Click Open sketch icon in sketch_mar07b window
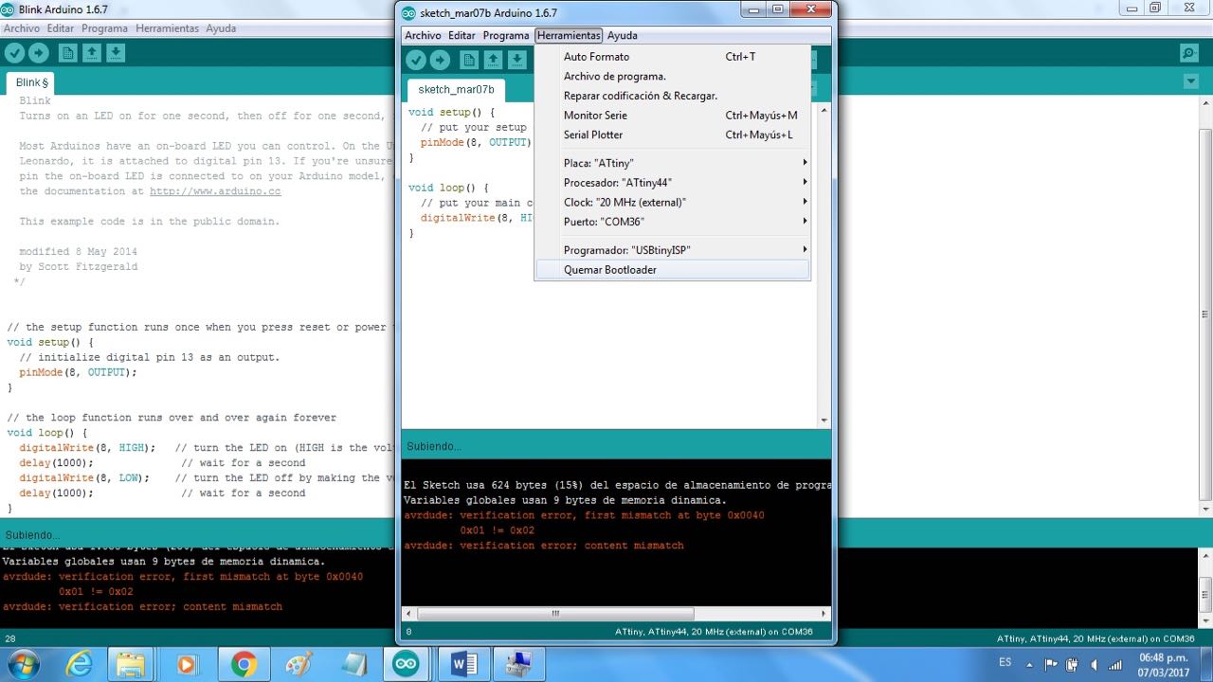Viewport: 1213px width, 682px height. click(493, 60)
